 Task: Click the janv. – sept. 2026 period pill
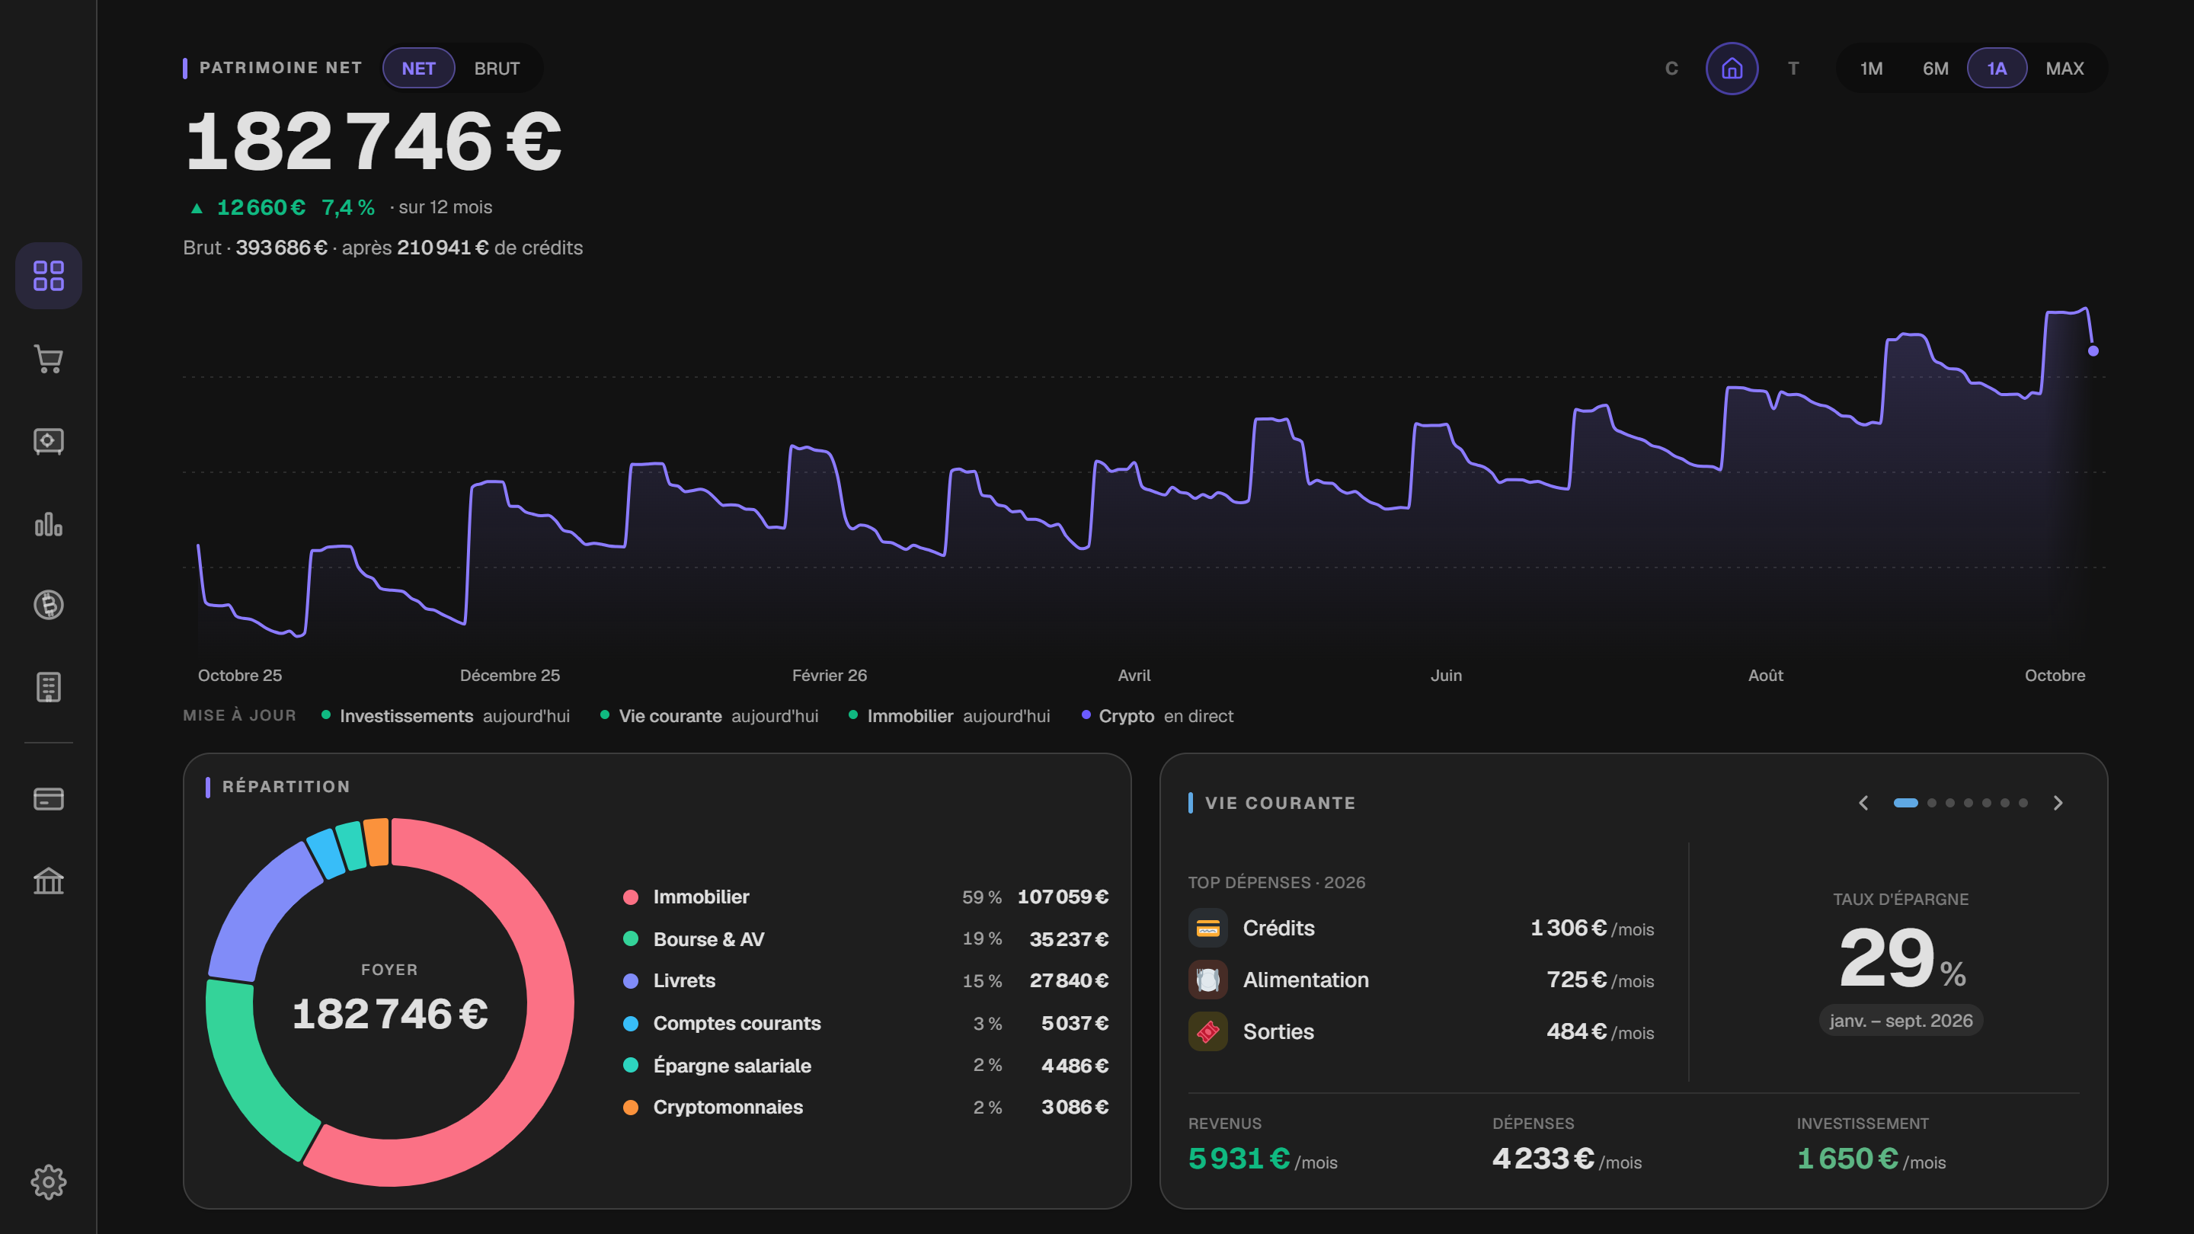[1901, 1020]
